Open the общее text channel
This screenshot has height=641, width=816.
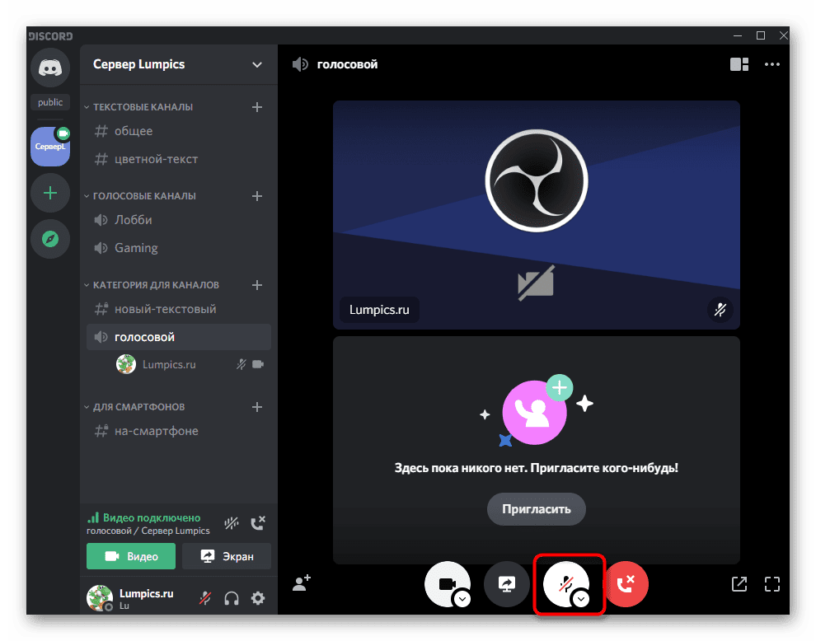pyautogui.click(x=179, y=131)
